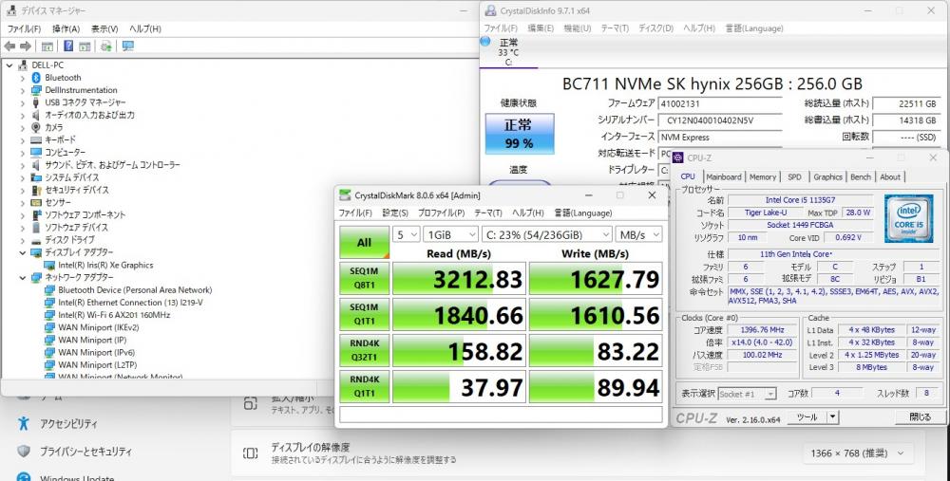
Task: Switch to the Mainboard tab in CPU-Z
Action: pyautogui.click(x=723, y=176)
